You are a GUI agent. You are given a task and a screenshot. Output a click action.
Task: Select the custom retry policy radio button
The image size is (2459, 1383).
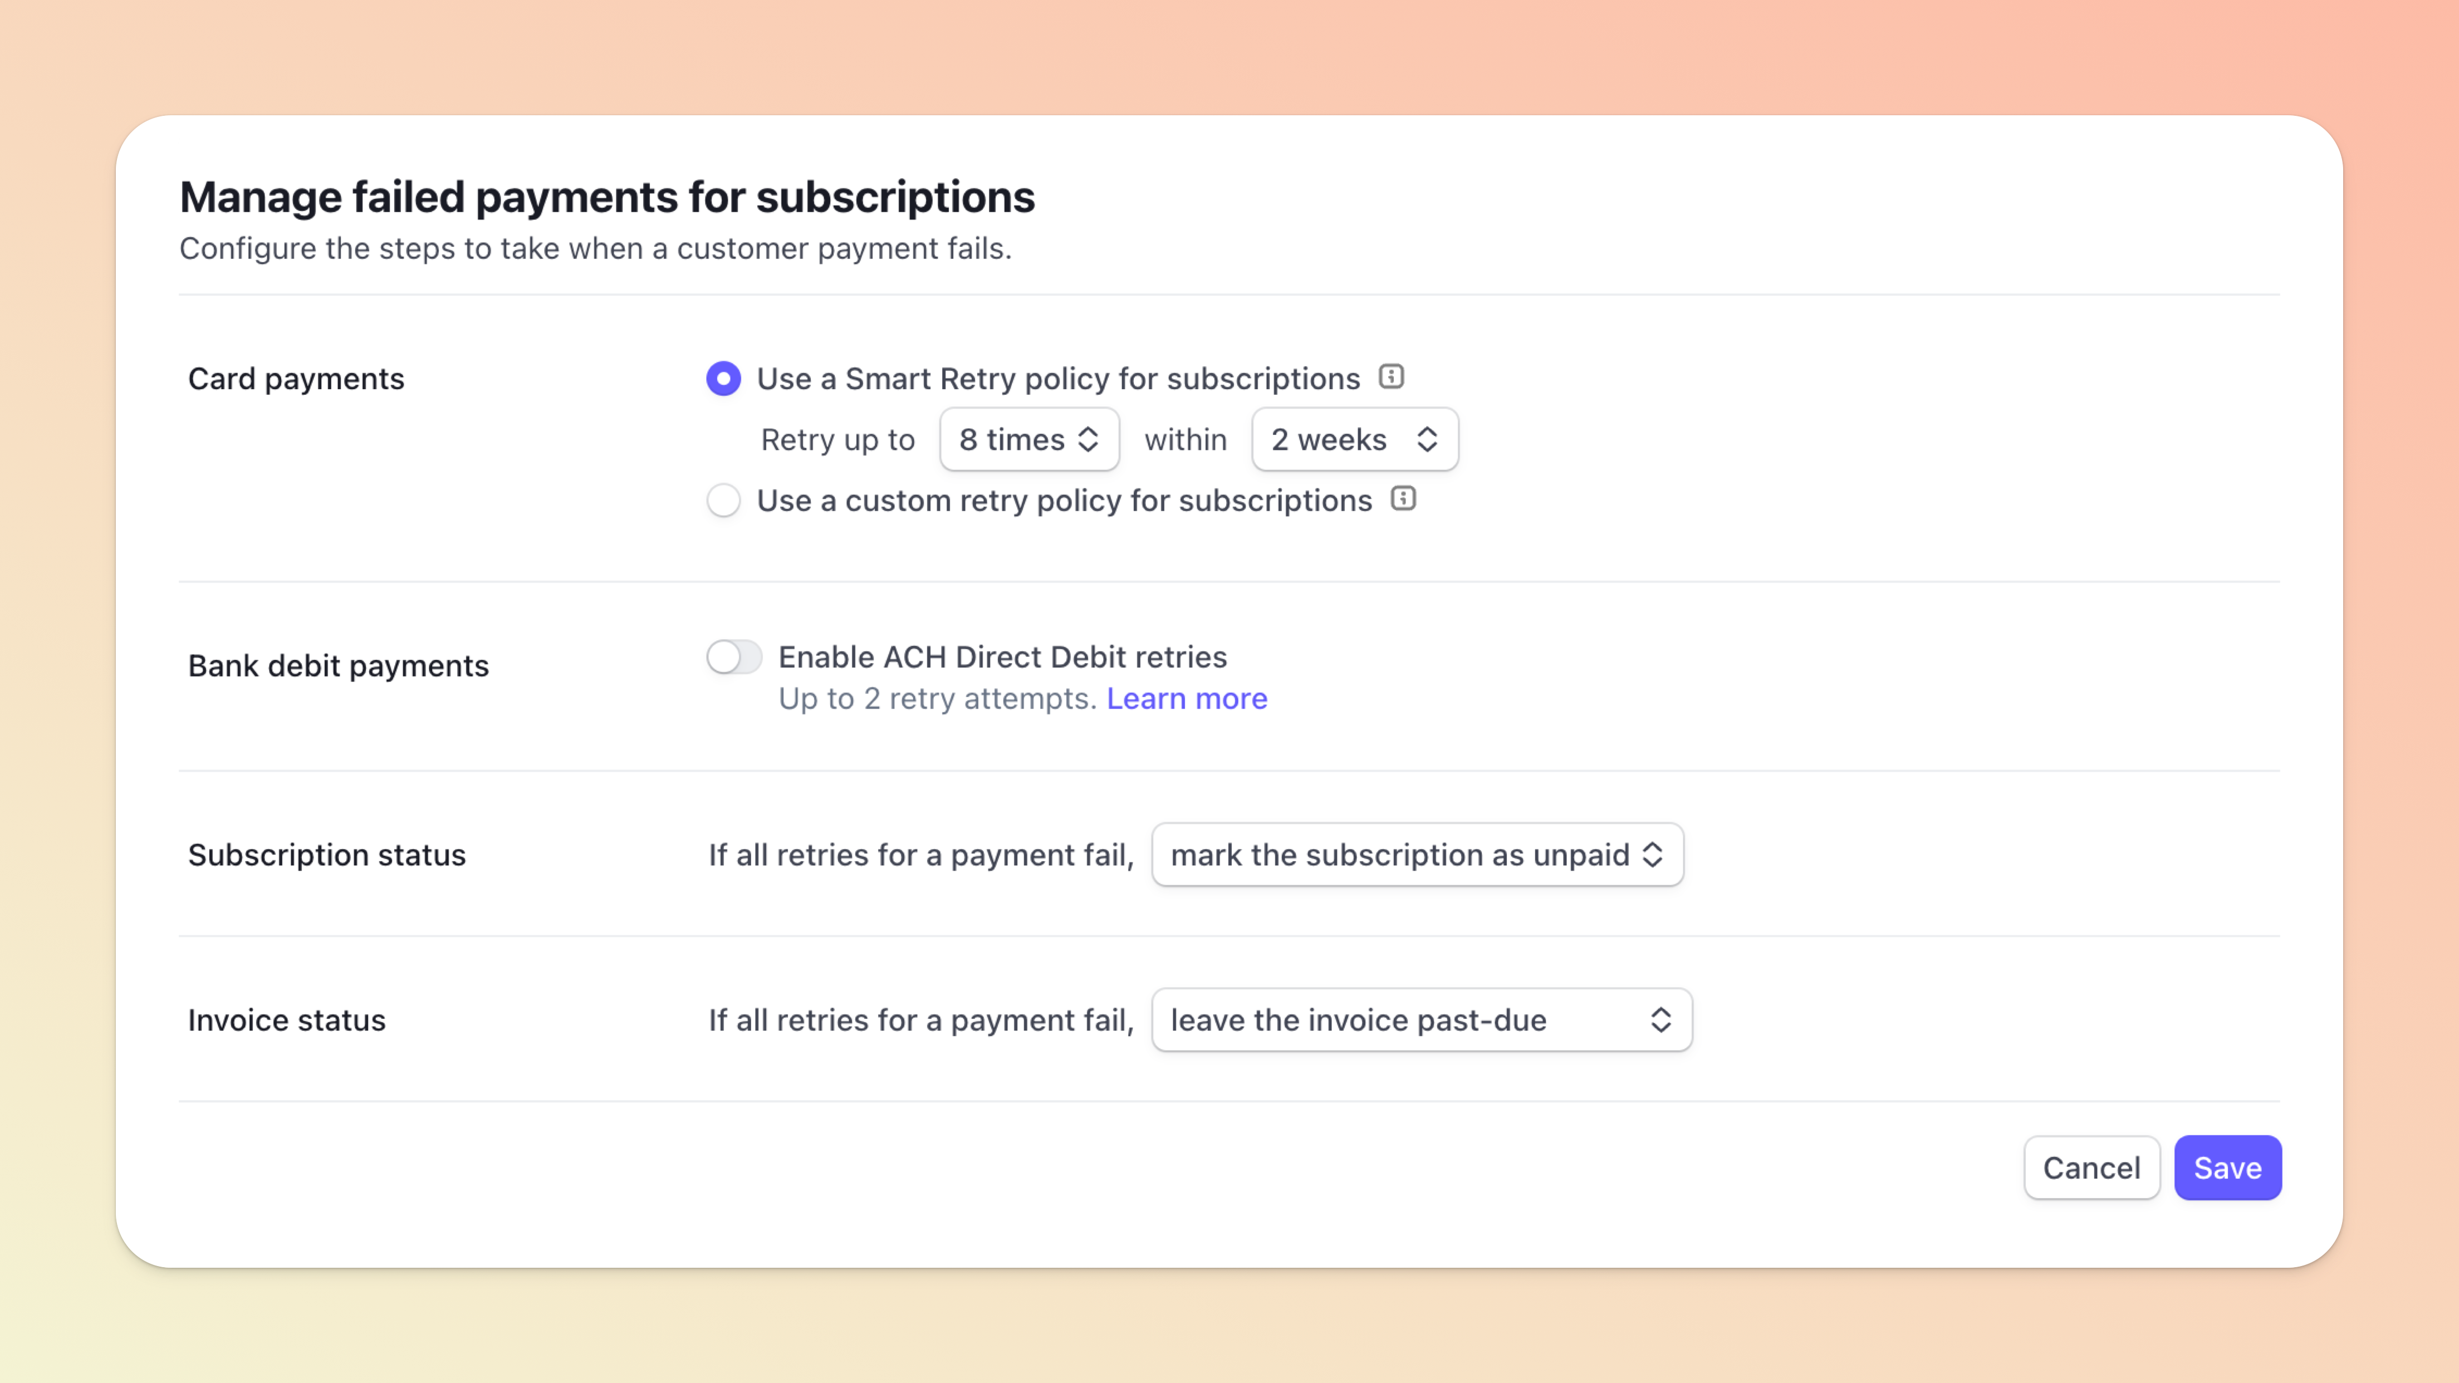[x=723, y=500]
